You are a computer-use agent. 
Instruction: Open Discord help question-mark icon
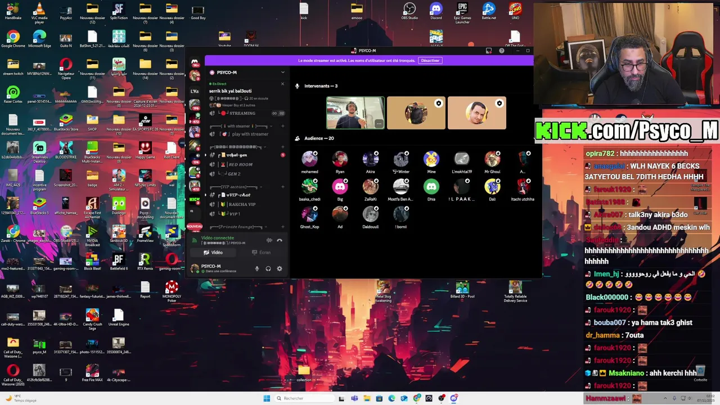coord(501,51)
